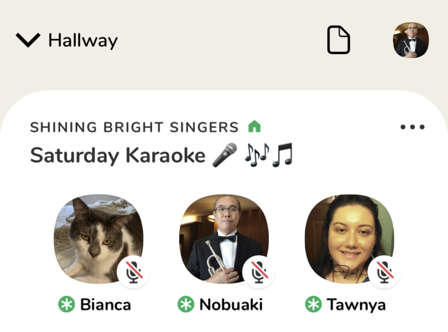448x332 pixels.
Task: Select Nobuaki's name label
Action: pos(230,304)
